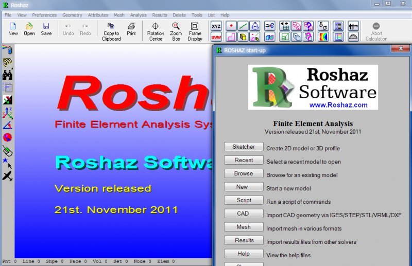Click the airplane icon in left sidebar

pos(7,176)
